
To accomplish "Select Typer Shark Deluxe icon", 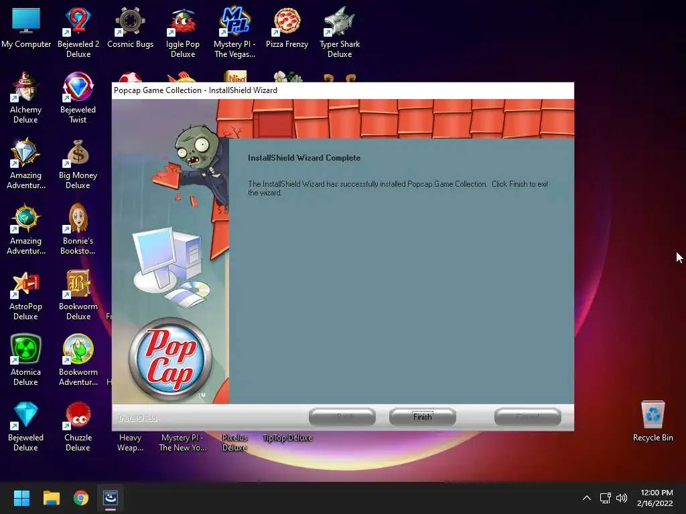I will [x=340, y=33].
